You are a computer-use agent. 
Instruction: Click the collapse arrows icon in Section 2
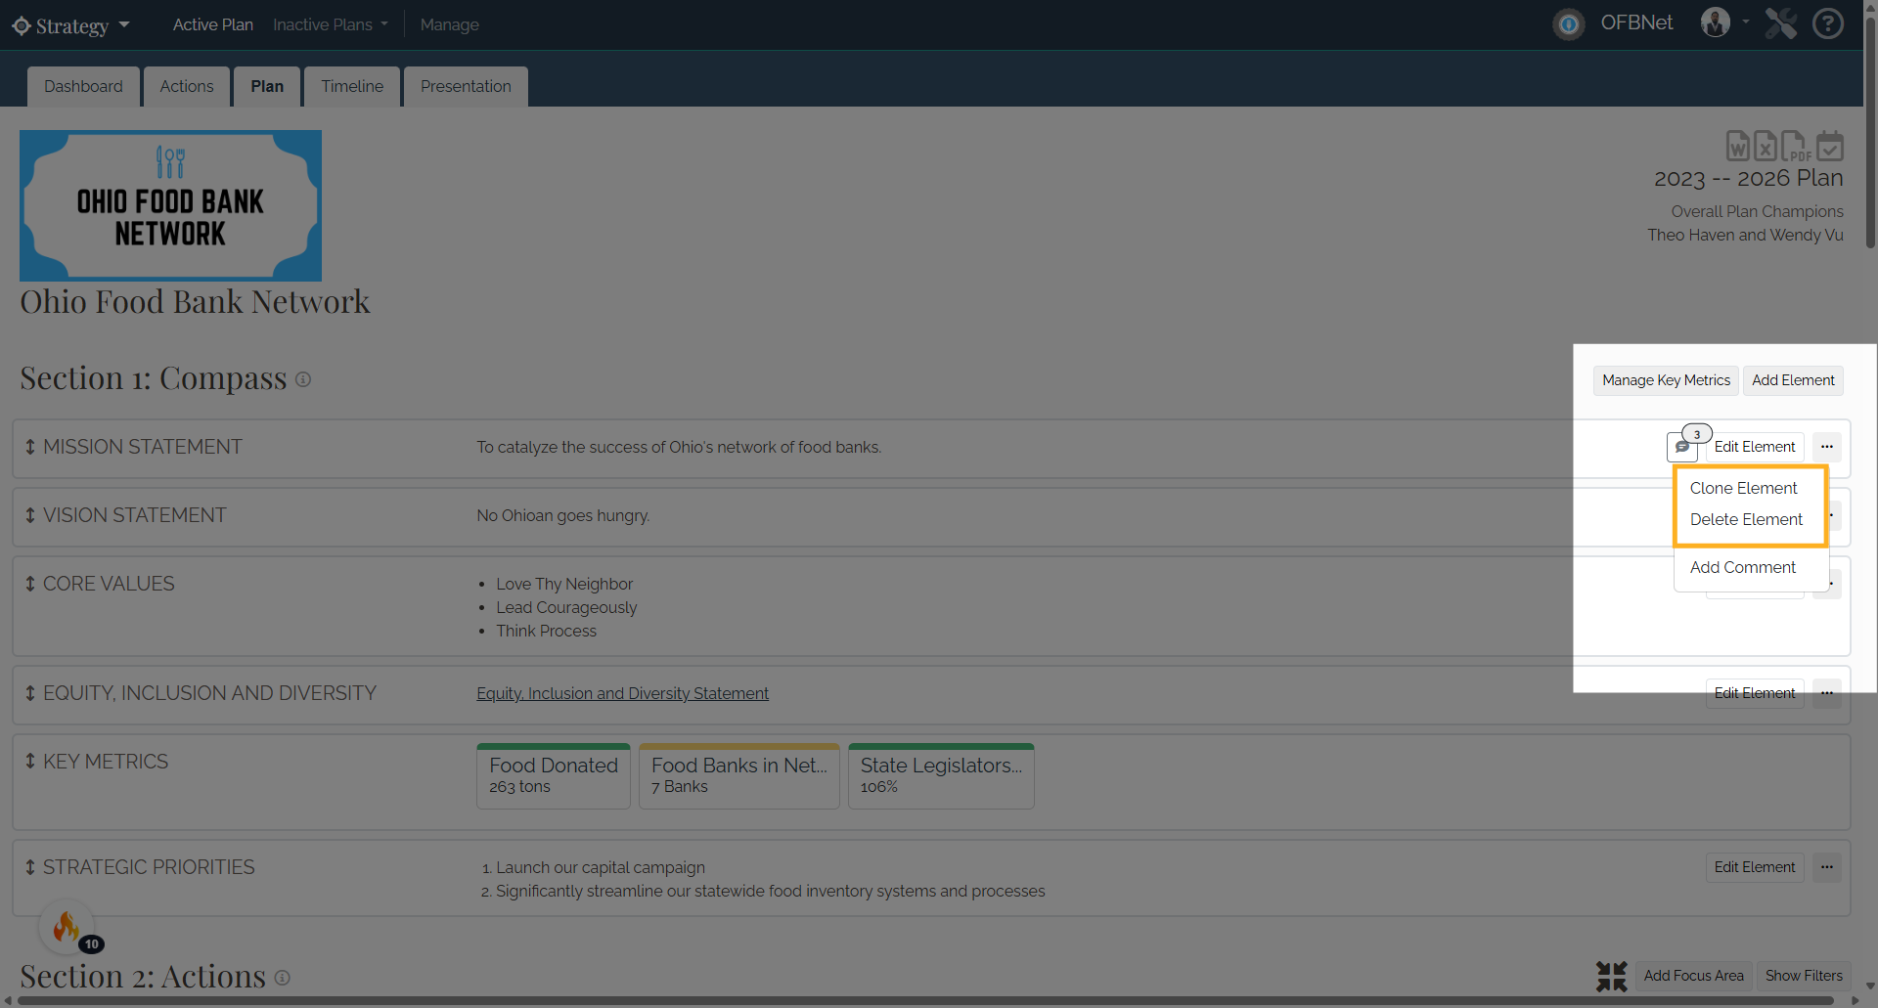tap(1612, 976)
